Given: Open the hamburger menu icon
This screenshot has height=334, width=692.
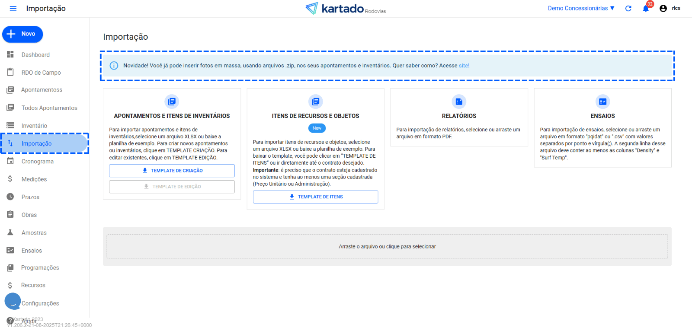Looking at the screenshot, I should pyautogui.click(x=13, y=8).
